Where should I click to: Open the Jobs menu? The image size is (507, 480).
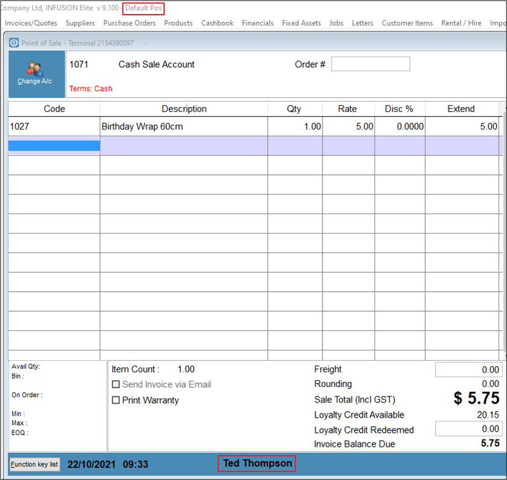click(x=336, y=23)
